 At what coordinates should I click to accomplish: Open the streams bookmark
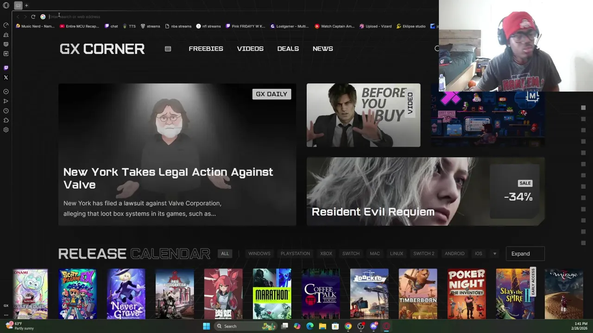pos(150,26)
